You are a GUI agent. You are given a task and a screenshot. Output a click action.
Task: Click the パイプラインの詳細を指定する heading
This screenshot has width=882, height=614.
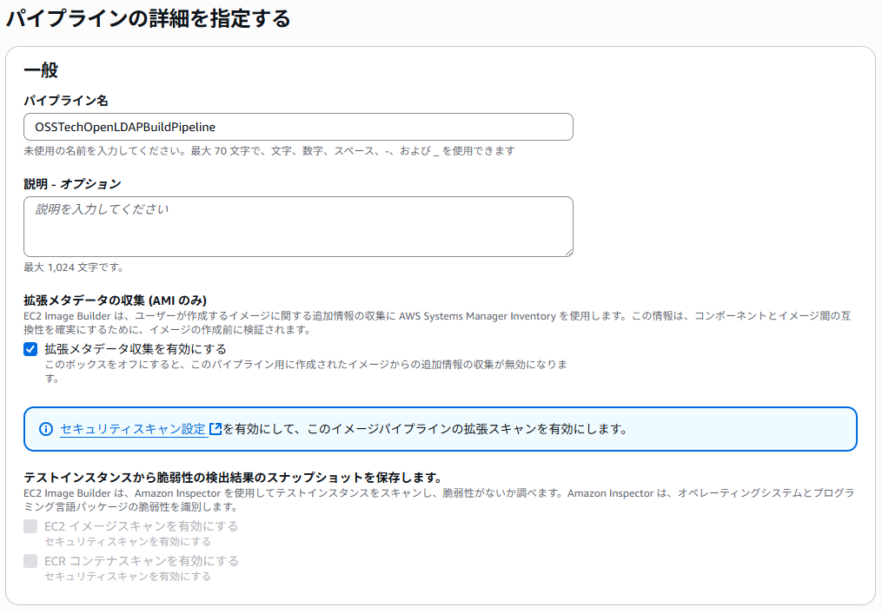tap(148, 18)
